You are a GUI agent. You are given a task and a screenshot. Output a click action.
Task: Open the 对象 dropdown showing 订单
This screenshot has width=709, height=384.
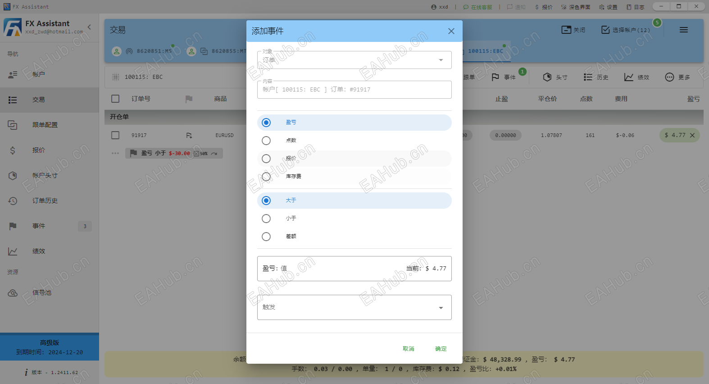pos(354,60)
